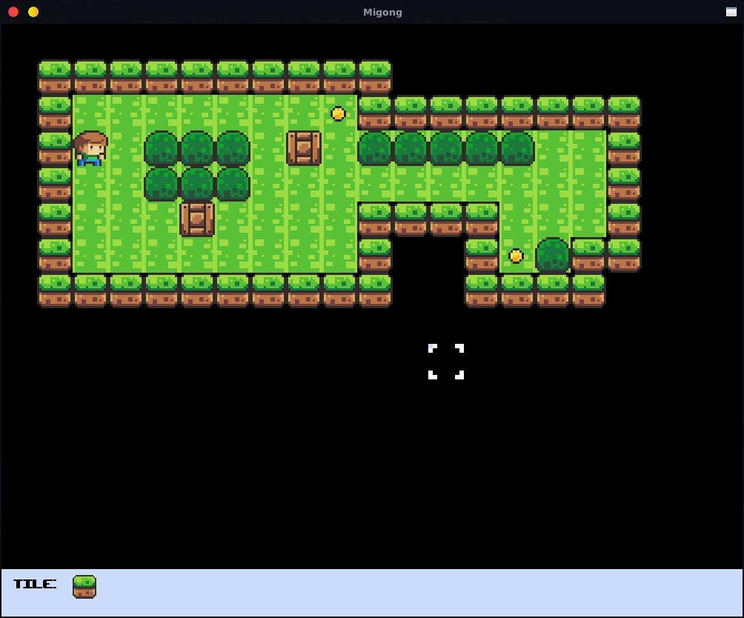This screenshot has height=618, width=744.
Task: Click the gold coin beside the top wall
Action: click(x=339, y=114)
